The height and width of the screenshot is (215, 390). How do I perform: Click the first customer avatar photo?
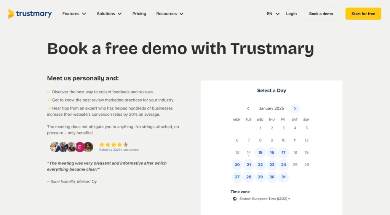point(54,147)
